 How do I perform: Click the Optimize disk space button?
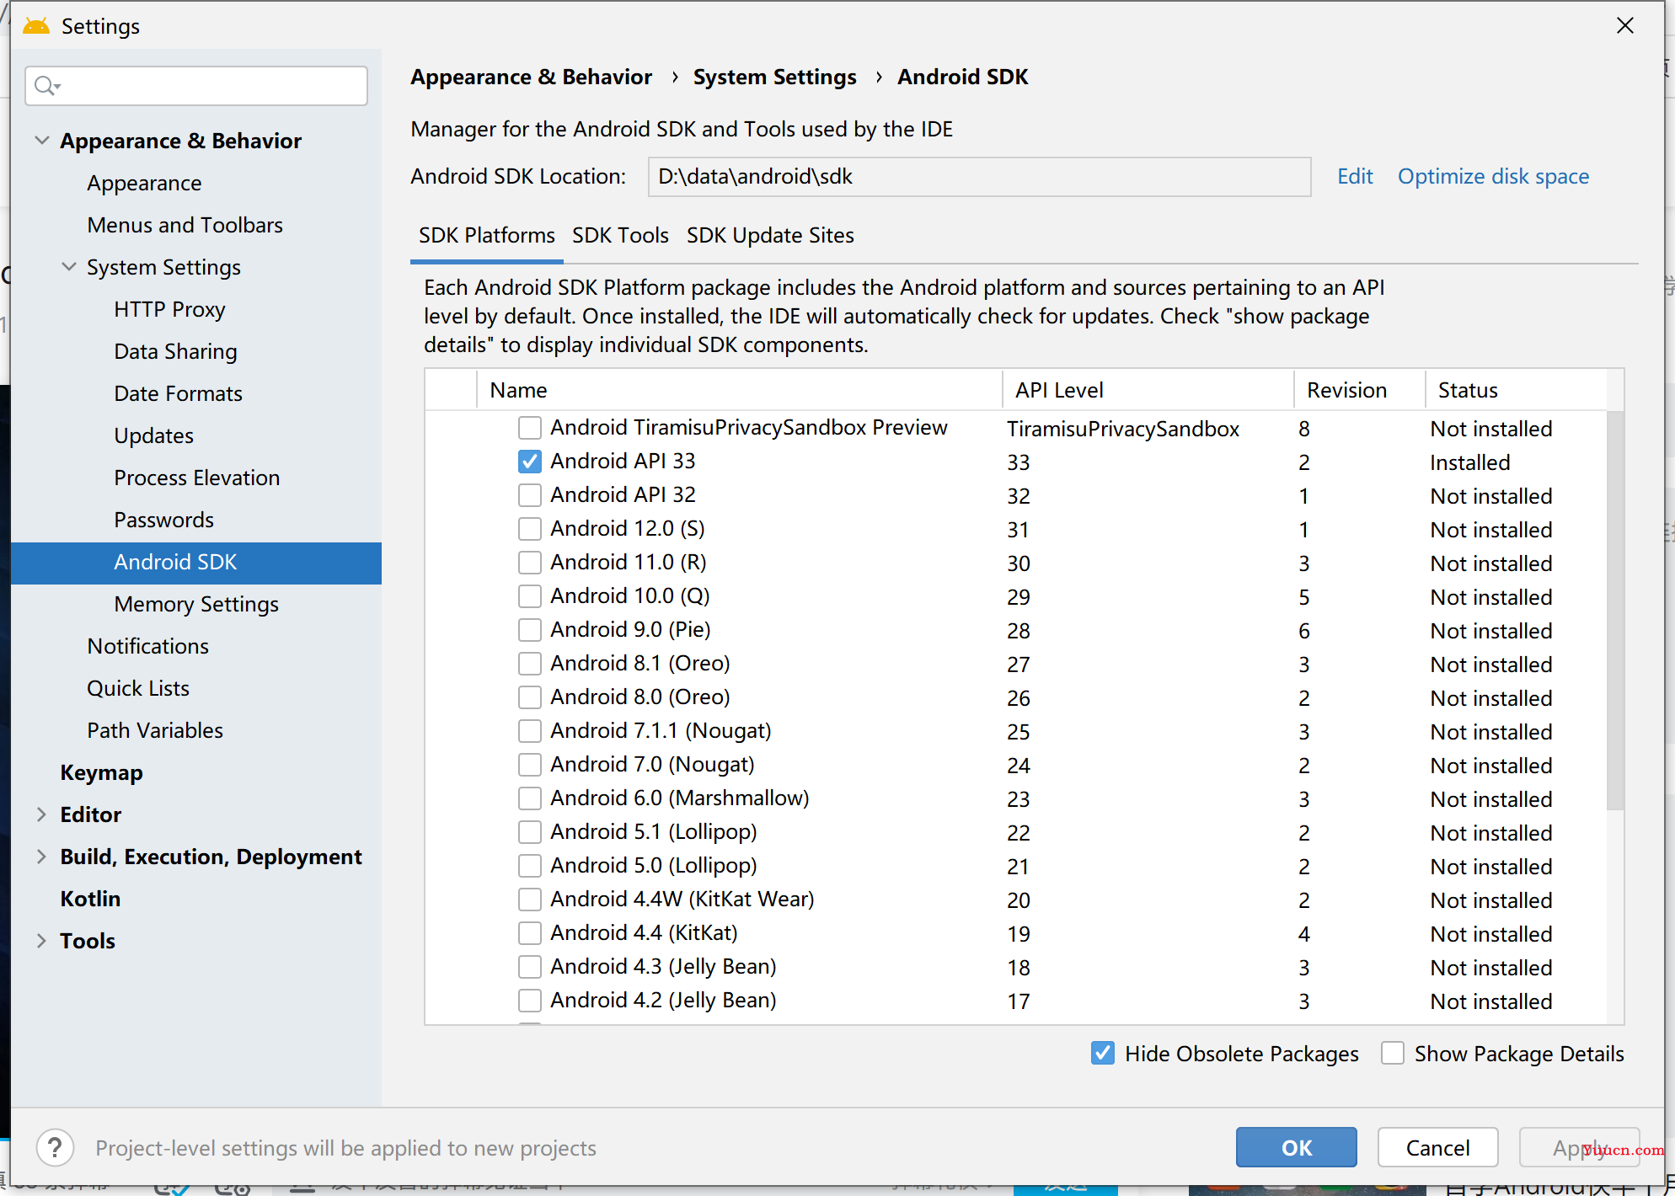[1494, 174]
